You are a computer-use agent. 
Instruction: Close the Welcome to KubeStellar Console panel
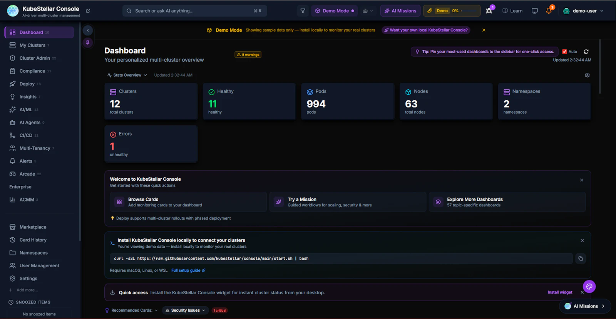point(581,180)
